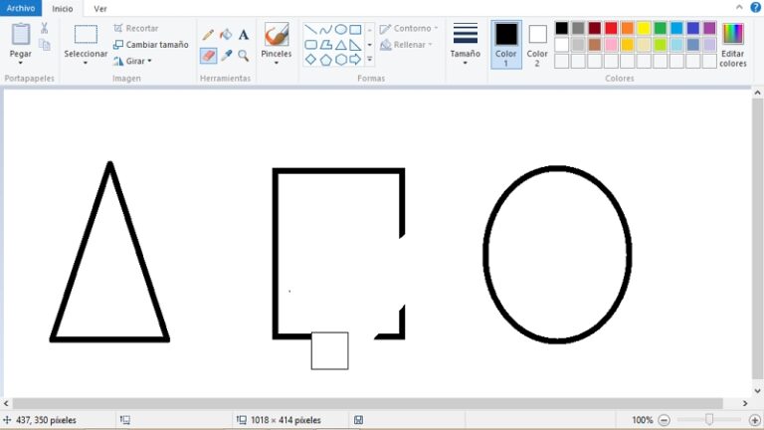The width and height of the screenshot is (764, 430).
Task: Choose the Curve shape
Action: (x=325, y=29)
